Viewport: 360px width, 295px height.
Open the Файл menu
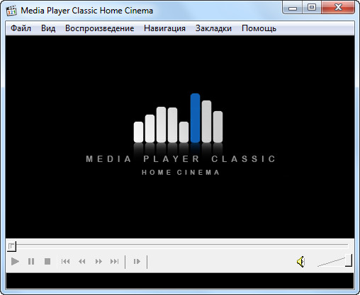pyautogui.click(x=21, y=28)
